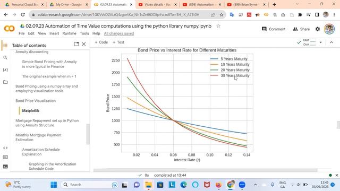Jump to Mortgage Repayment set up in Python
This screenshot has width=340, height=191.
(x=47, y=123)
